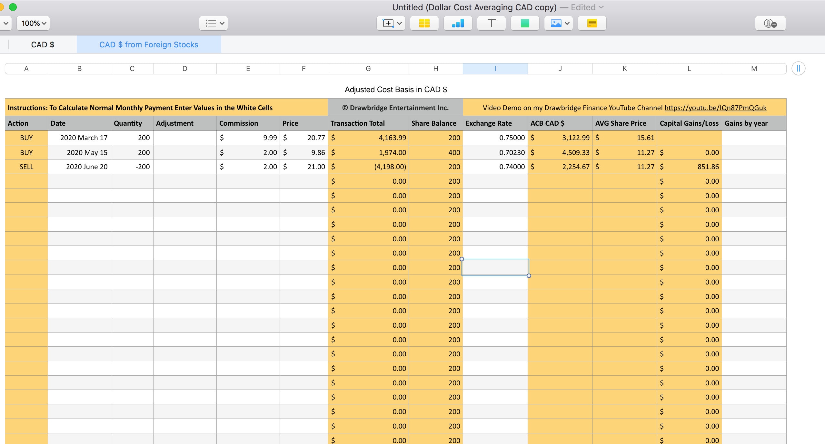Insert a new table
Screen dimensions: 825x444
click(423, 23)
